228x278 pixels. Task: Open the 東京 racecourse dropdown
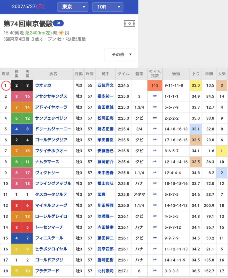(72, 7)
